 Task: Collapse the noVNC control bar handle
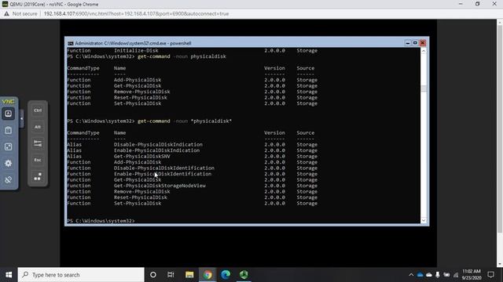[21, 118]
